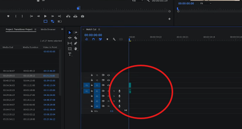Screen dimensions: 242x129
Task: Mute audio track A4
Action: pos(109,106)
